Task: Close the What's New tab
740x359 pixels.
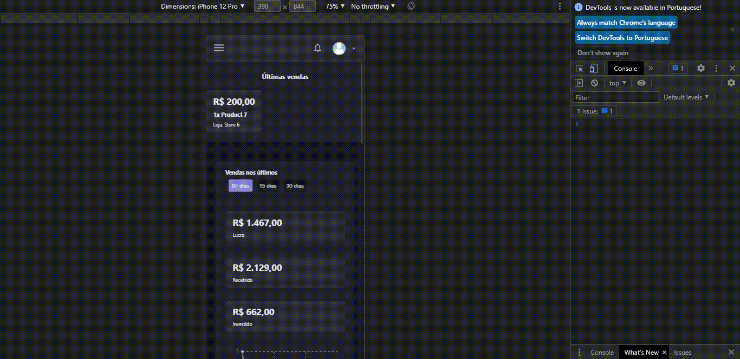Action: [x=664, y=352]
